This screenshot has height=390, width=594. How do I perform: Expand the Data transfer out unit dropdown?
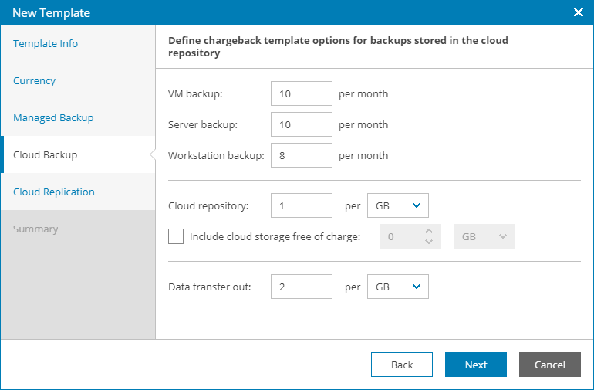(398, 287)
